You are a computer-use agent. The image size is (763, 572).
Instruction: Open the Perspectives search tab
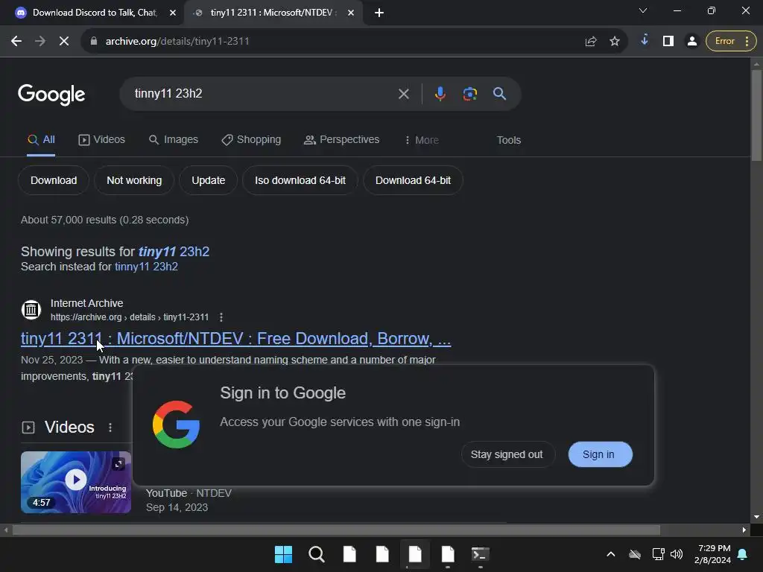coord(341,140)
